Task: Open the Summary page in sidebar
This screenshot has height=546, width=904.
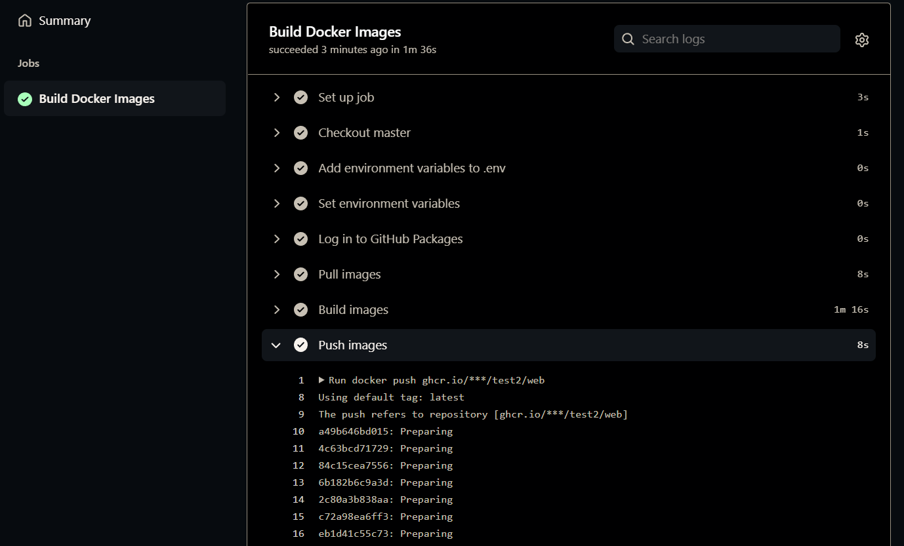Action: [64, 21]
